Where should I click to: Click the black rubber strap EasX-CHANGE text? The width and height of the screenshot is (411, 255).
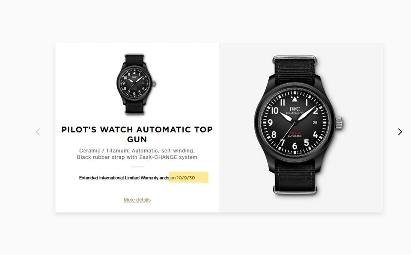coord(137,157)
